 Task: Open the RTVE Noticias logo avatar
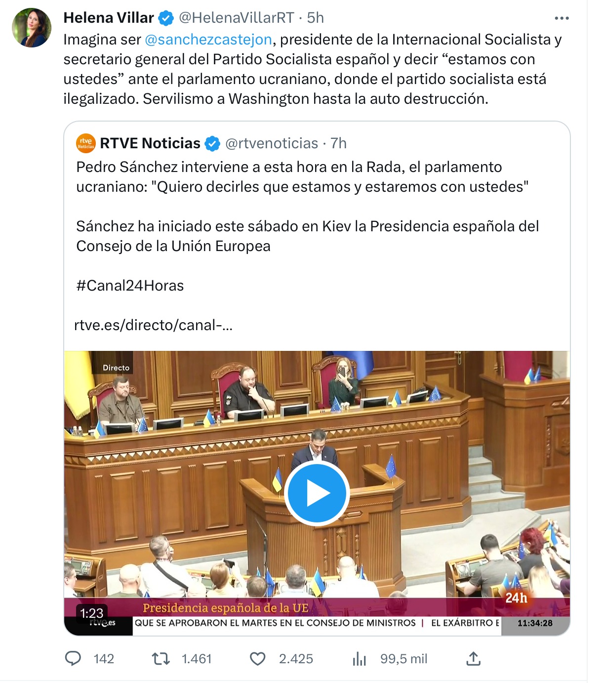(86, 143)
